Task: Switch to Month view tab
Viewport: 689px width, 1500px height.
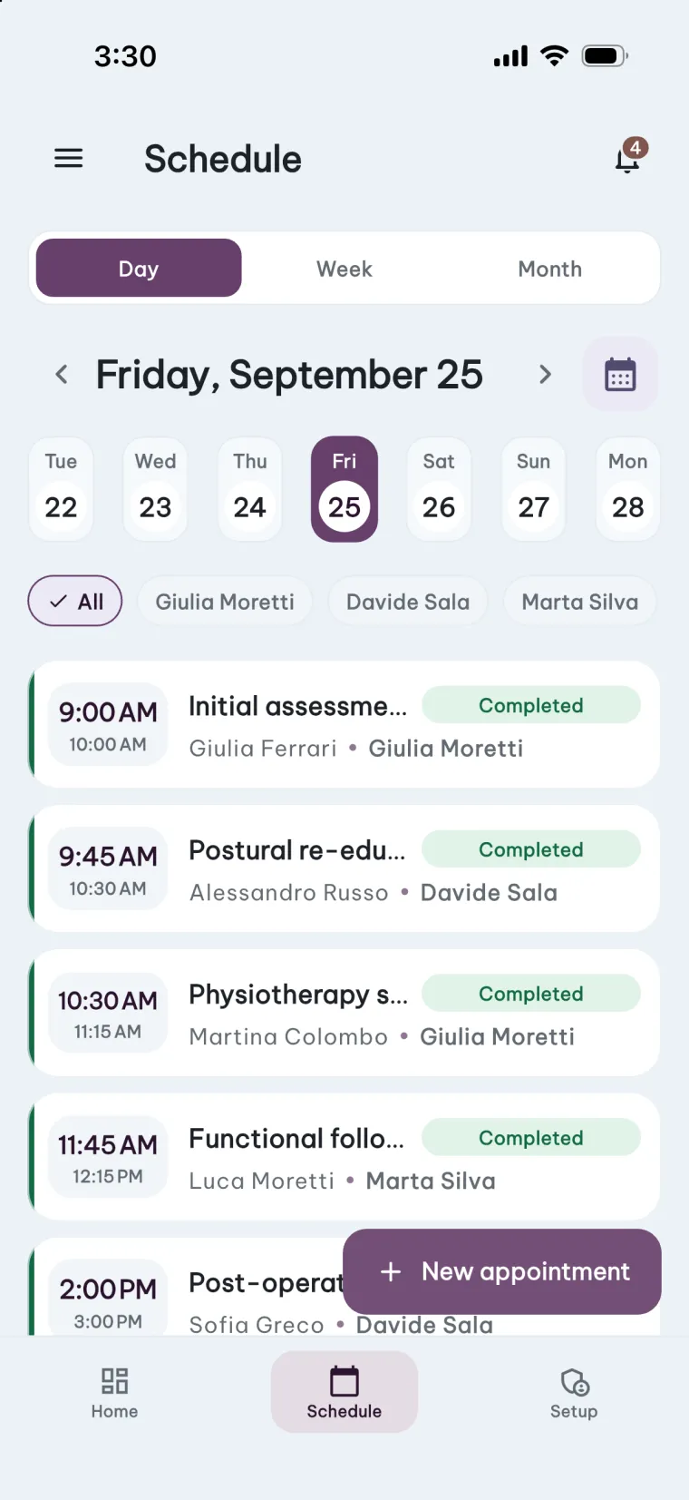Action: [x=550, y=269]
